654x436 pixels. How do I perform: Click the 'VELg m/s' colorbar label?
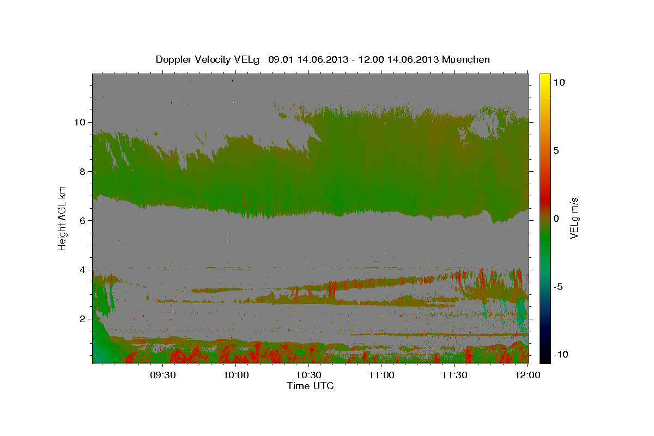point(574,217)
